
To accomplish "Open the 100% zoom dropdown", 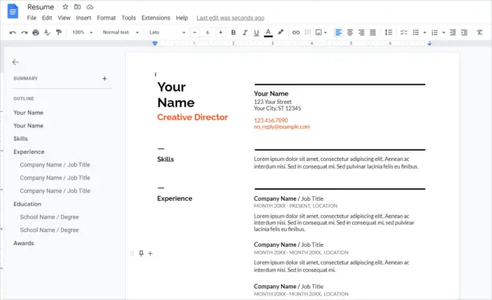I will 82,32.
